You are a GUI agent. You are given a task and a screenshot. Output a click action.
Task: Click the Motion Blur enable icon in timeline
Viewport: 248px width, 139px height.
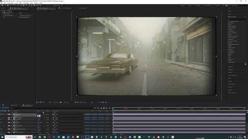coord(106,108)
